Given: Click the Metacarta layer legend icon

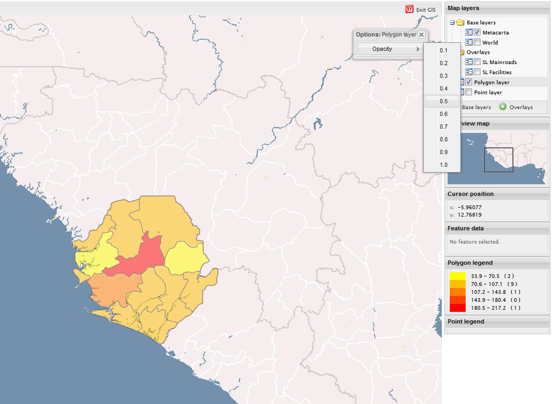Looking at the screenshot, I should click(x=469, y=33).
